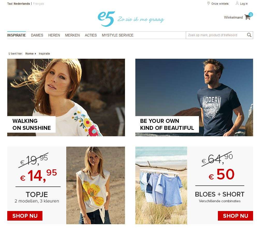Open the Walking on Sunshine banner
The height and width of the screenshot is (233, 258).
point(66,97)
